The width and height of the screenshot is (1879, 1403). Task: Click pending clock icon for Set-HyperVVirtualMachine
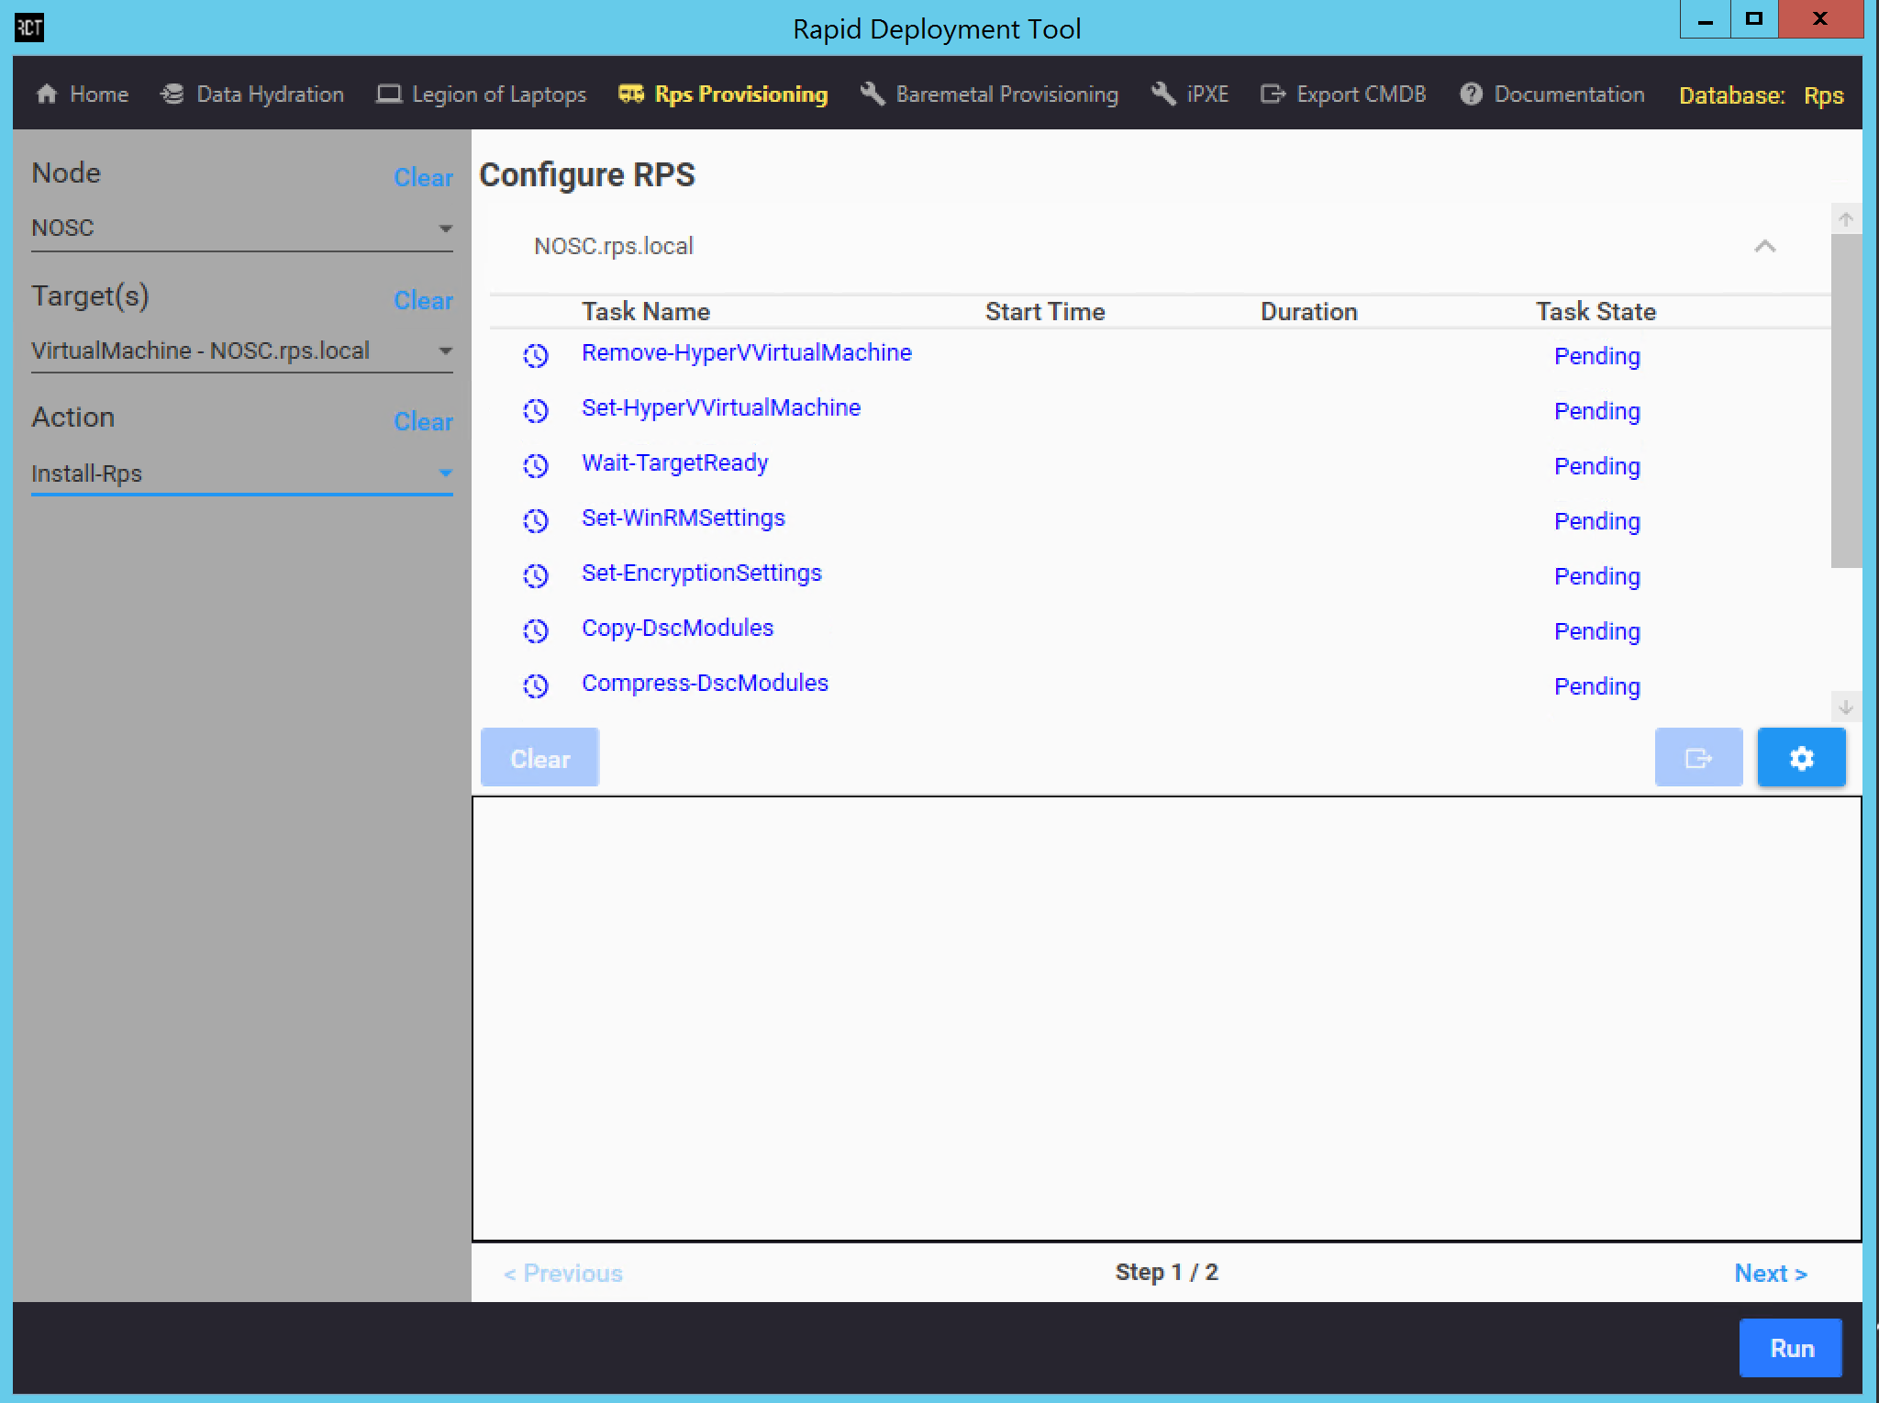pos(536,411)
